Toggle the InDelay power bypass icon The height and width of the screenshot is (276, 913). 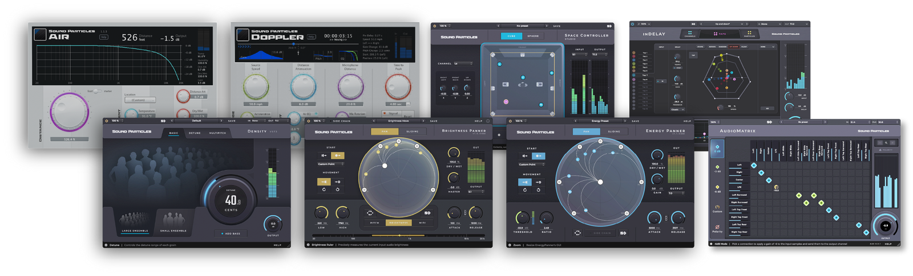point(633,24)
